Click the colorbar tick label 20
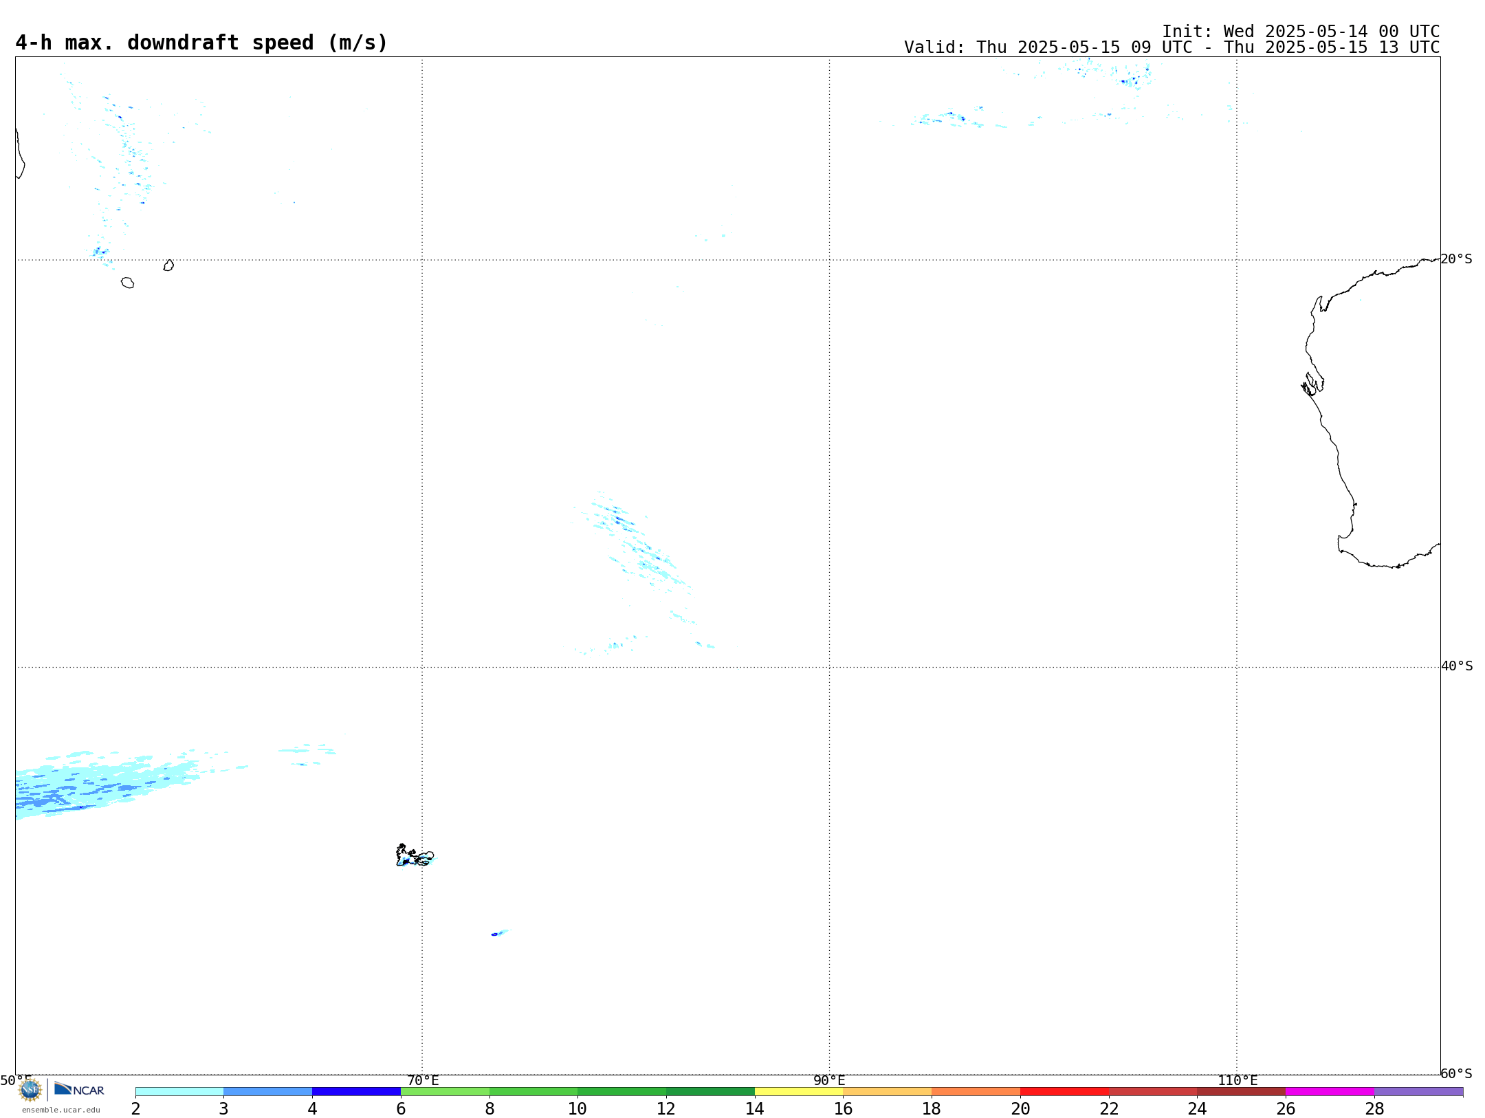 point(1020,1108)
